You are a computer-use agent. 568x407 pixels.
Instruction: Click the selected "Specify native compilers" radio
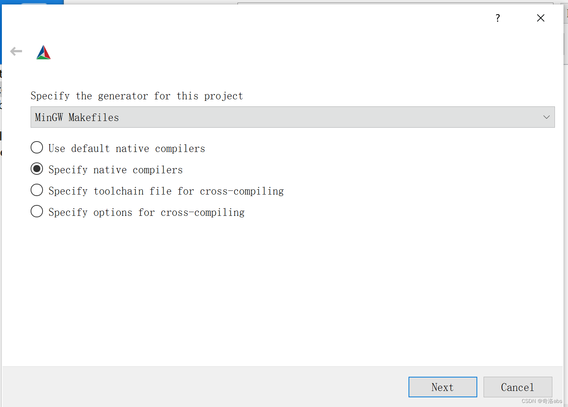pos(37,169)
